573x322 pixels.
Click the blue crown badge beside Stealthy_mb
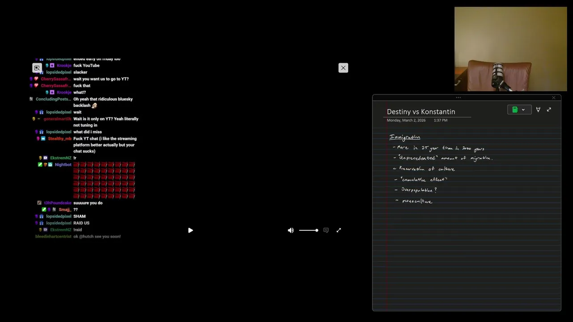point(43,139)
